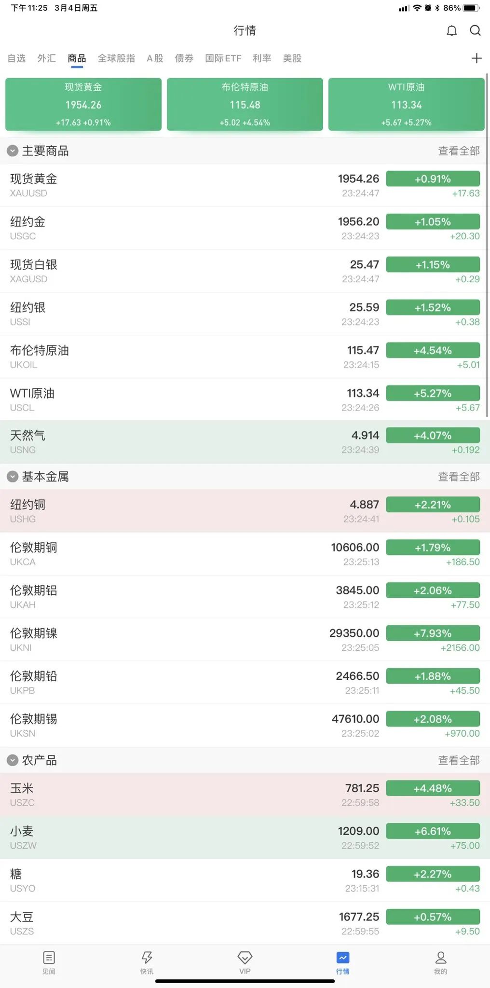Switch to the 外汇 tab

(46, 58)
